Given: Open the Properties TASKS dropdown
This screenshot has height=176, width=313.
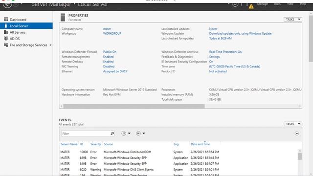Looking at the screenshot, I should (x=292, y=20).
